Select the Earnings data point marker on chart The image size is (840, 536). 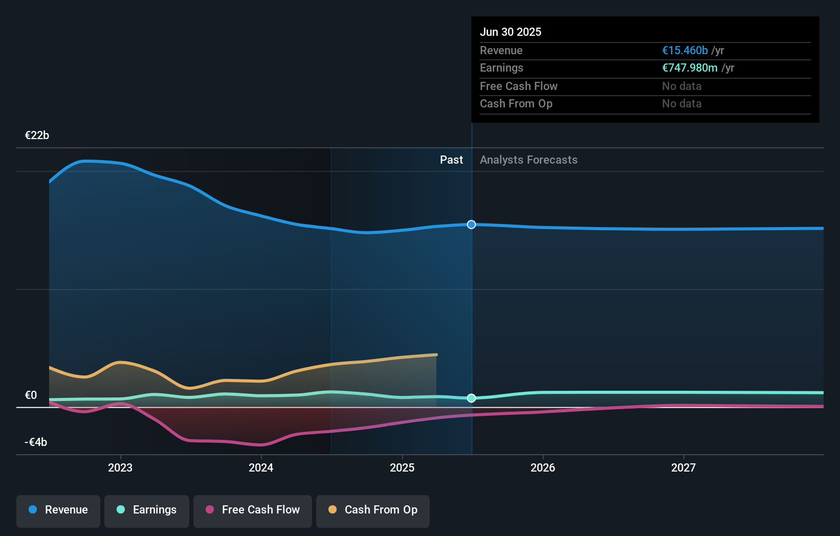click(471, 398)
